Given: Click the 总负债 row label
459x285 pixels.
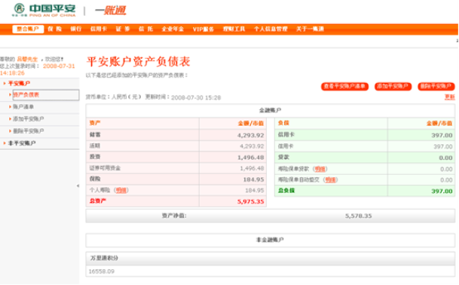Looking at the screenshot, I should 286,191.
